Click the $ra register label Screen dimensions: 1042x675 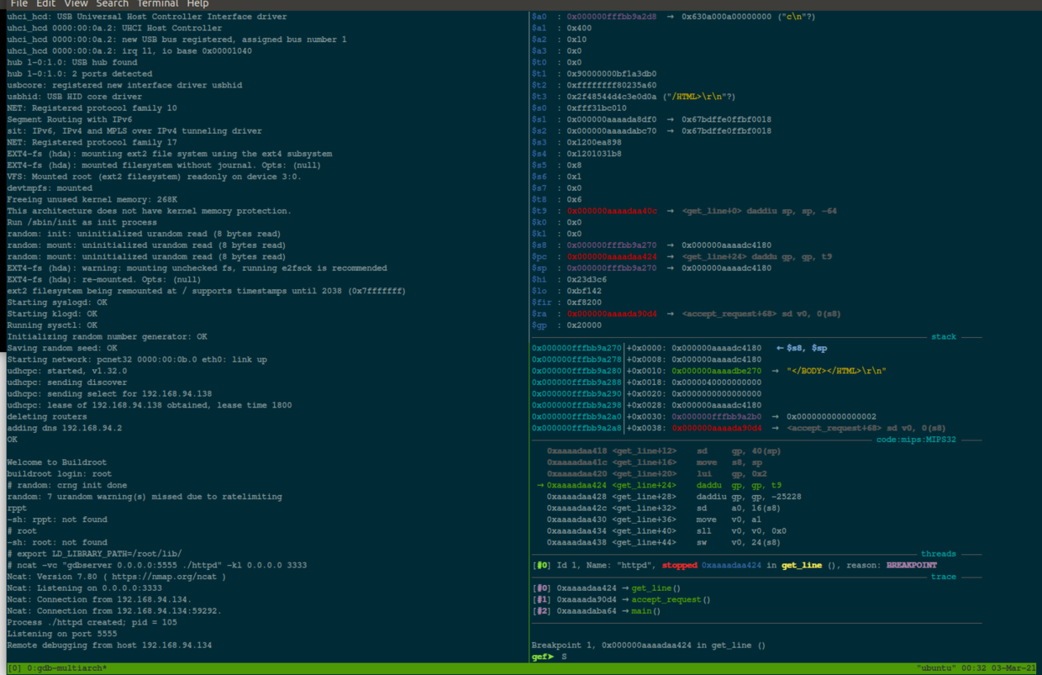(539, 314)
